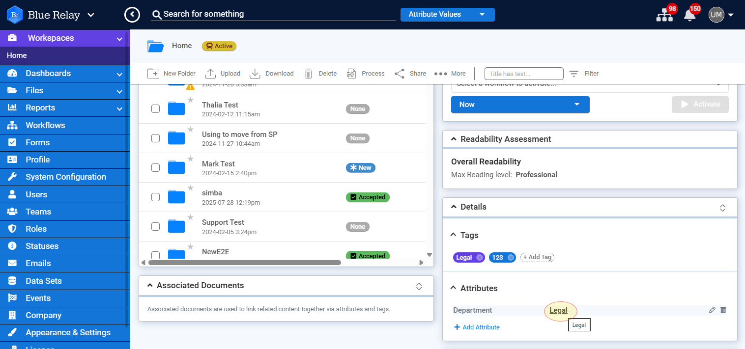Collapse the Readability Assessment panel
The height and width of the screenshot is (349, 745).
point(454,139)
